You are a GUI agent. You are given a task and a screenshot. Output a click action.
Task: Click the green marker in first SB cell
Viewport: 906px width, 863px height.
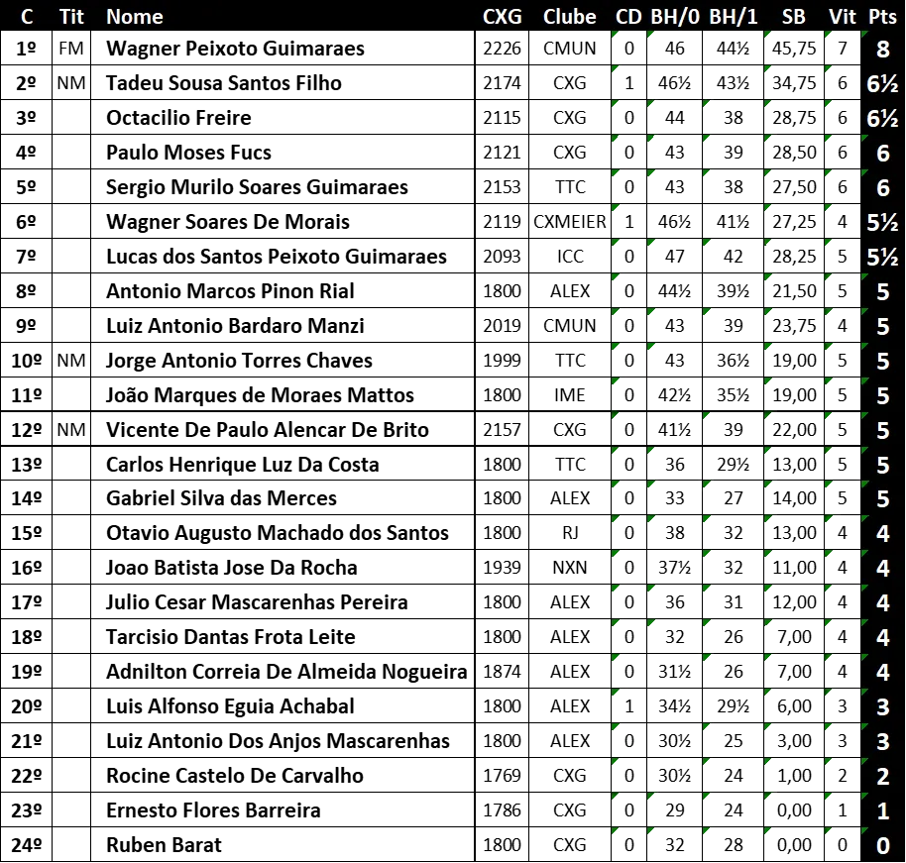click(x=768, y=35)
